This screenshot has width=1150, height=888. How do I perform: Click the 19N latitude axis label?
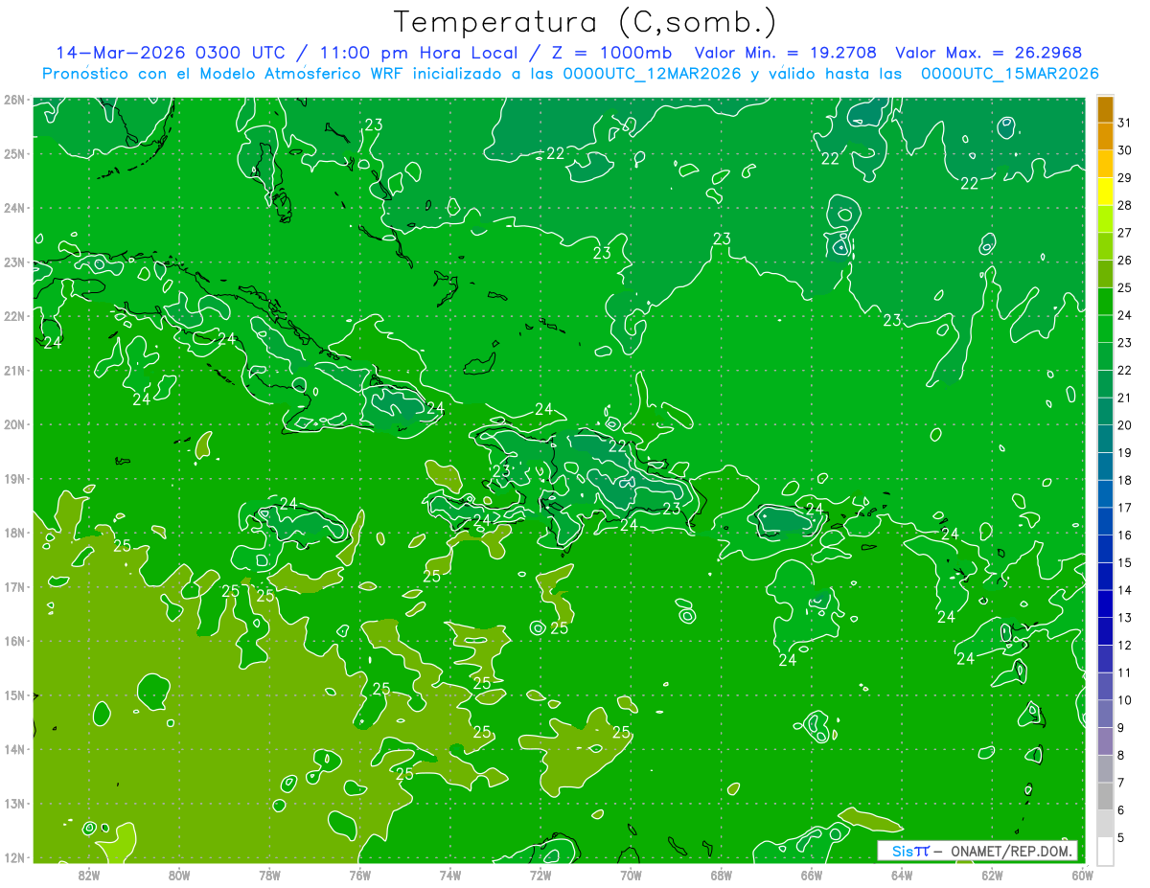(13, 479)
